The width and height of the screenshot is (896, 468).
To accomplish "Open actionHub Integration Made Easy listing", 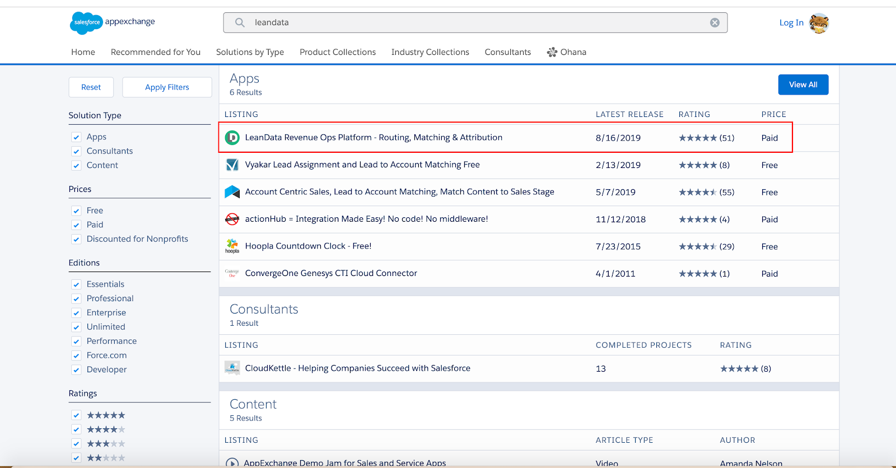I will point(367,219).
